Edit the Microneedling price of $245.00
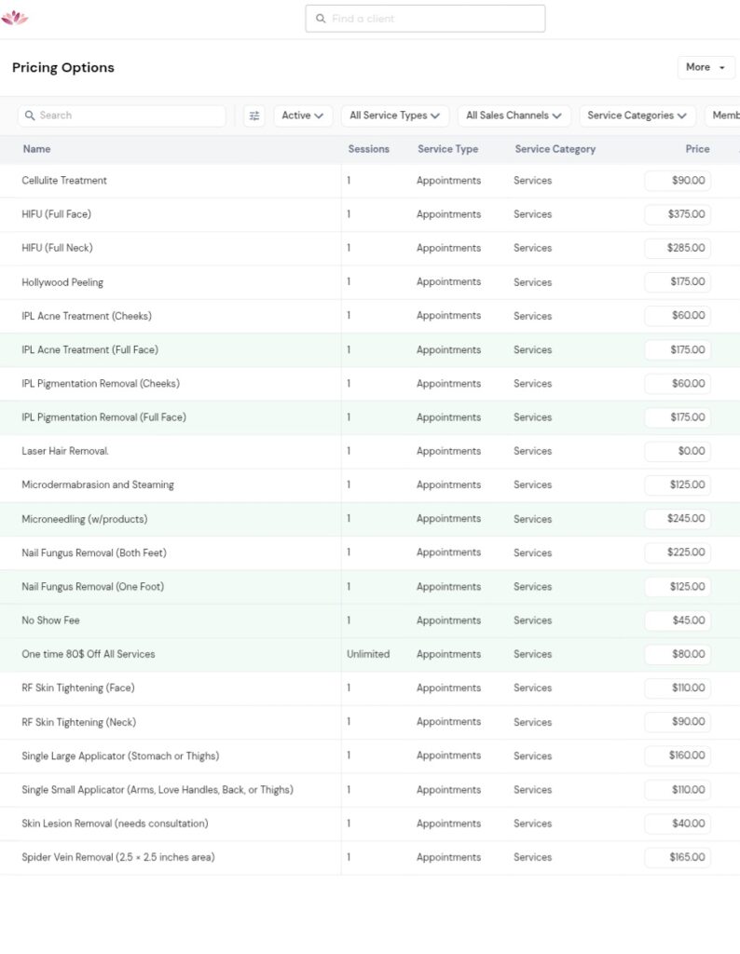Image resolution: width=740 pixels, height=954 pixels. [x=678, y=518]
